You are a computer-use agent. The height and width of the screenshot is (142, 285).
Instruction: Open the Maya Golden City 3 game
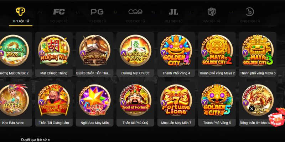click(x=258, y=50)
